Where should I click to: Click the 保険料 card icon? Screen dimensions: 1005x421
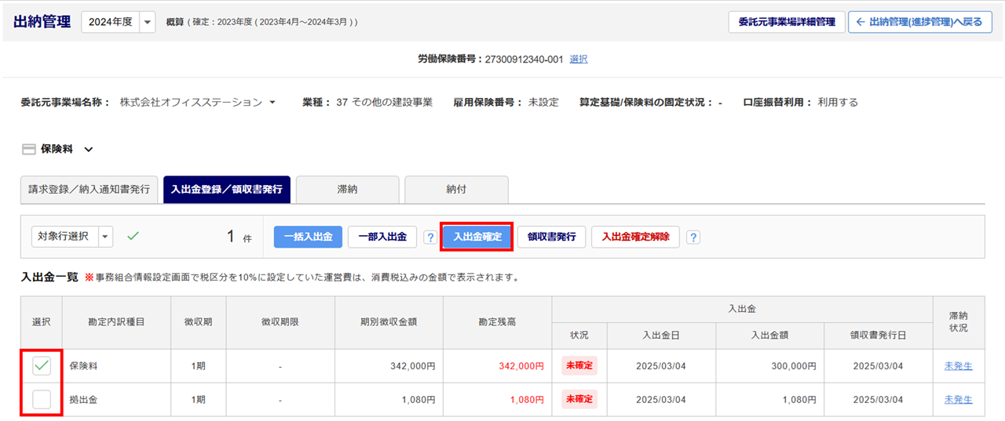tap(28, 149)
